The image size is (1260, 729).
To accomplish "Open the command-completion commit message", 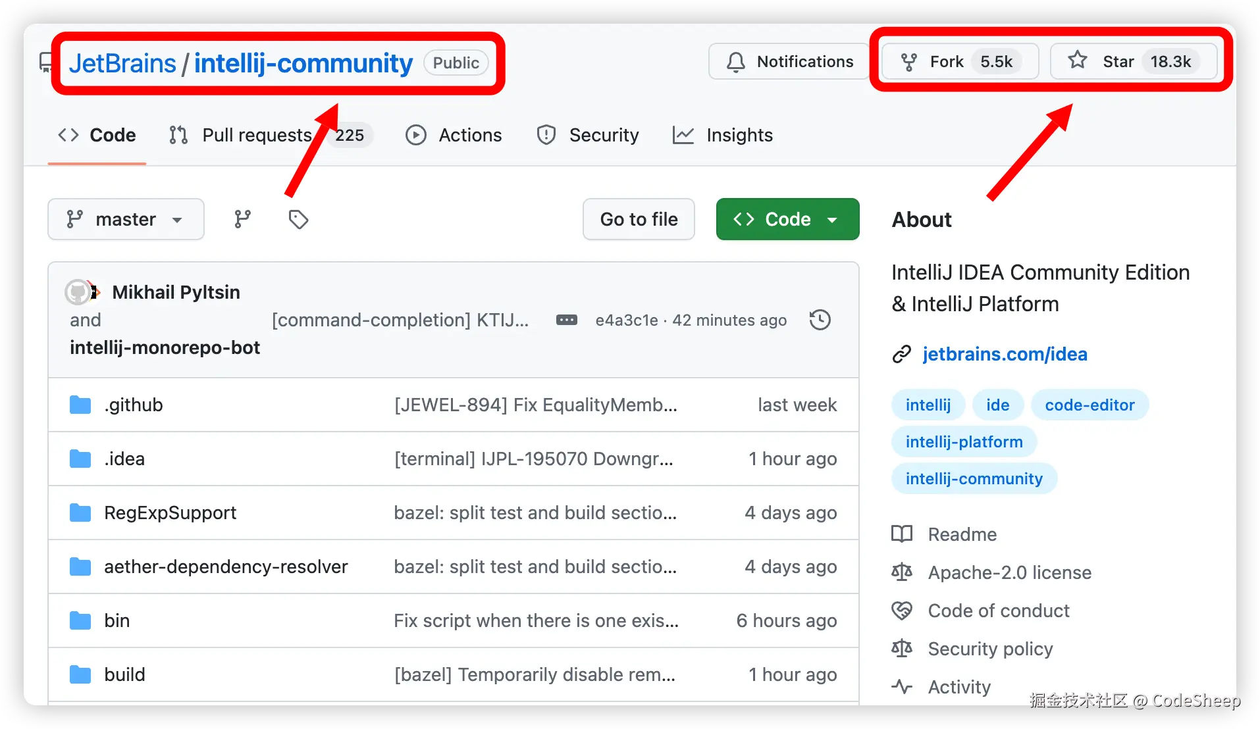I will [400, 320].
